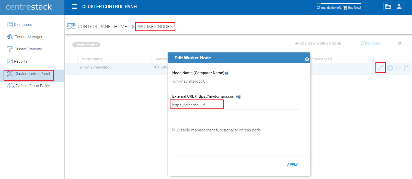This screenshot has height=179, width=412.
Task: Click the Cluster Branding paint roller icon
Action: (10, 49)
